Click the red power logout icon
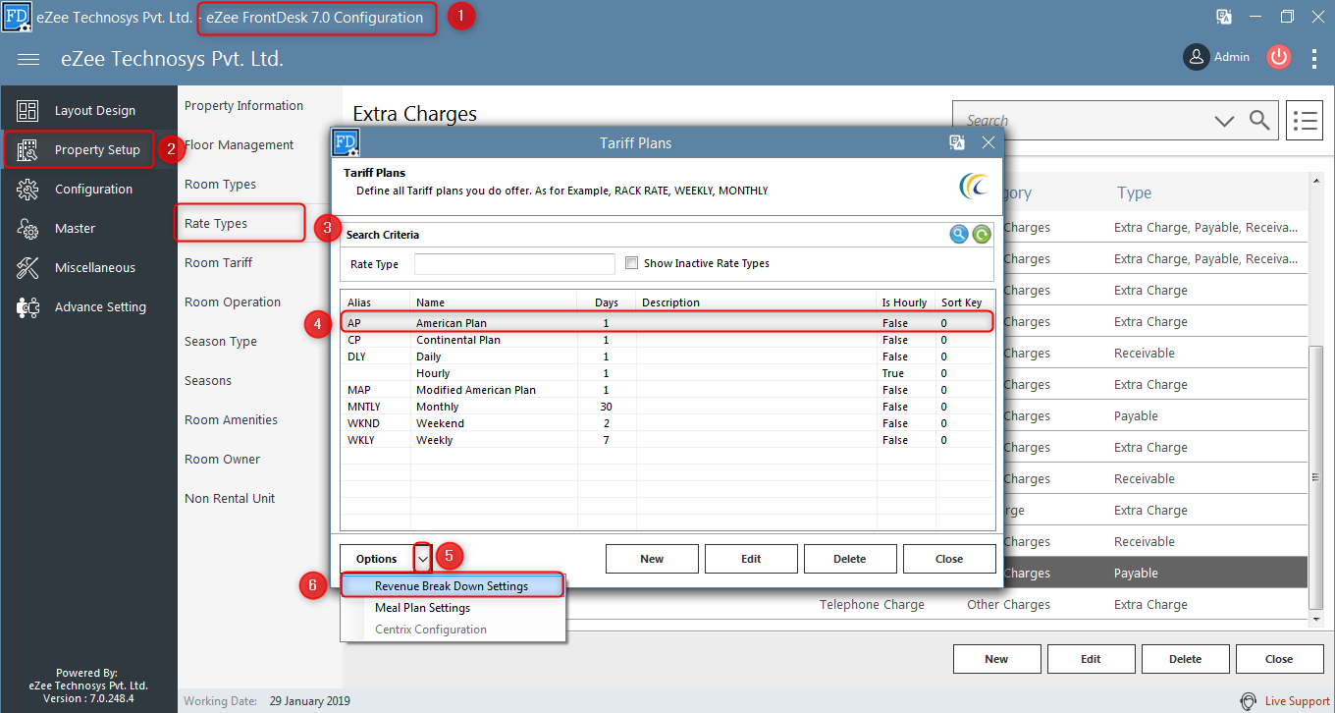 coord(1278,57)
